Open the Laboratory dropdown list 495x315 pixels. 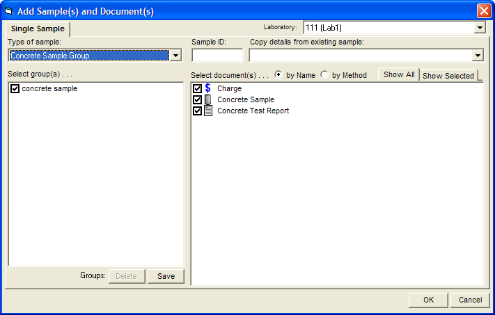(x=479, y=28)
